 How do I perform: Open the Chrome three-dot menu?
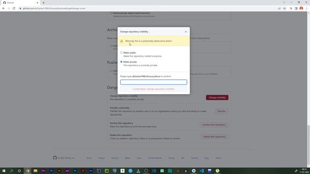307,9
